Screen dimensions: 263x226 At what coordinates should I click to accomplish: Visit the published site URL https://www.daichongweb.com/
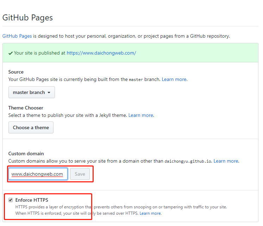(101, 53)
